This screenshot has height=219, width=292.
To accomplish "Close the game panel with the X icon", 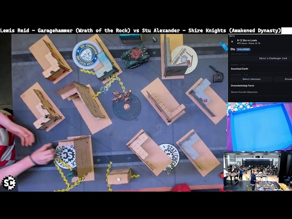I will [x=232, y=42].
